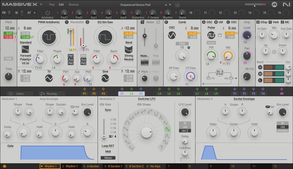Open the Sequenced Dance Pad preset name
Viewport: 293px width, 169px height.
(x=135, y=5)
